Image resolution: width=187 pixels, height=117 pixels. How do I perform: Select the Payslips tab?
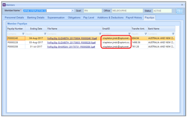(x=149, y=18)
